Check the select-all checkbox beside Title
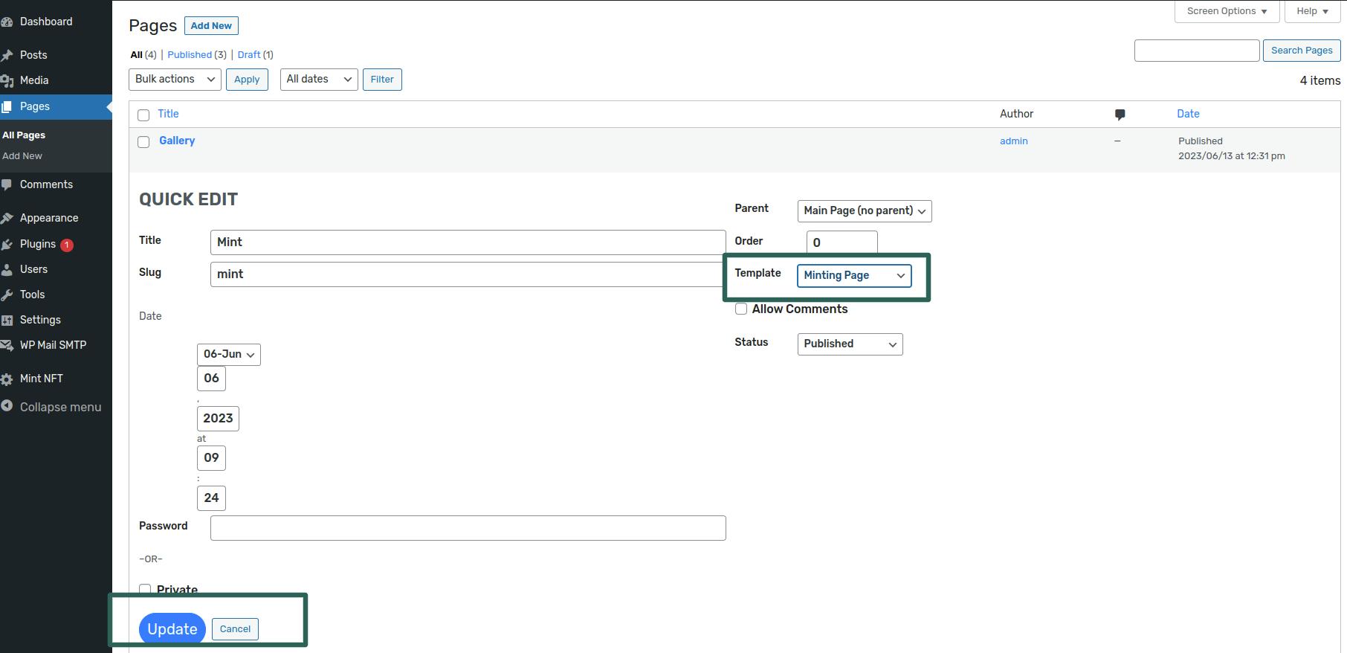 tap(143, 115)
